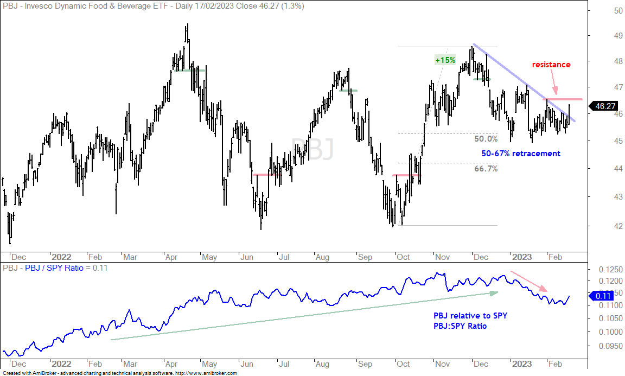
Task: Click the red resistance annotation text
Action: [x=551, y=65]
